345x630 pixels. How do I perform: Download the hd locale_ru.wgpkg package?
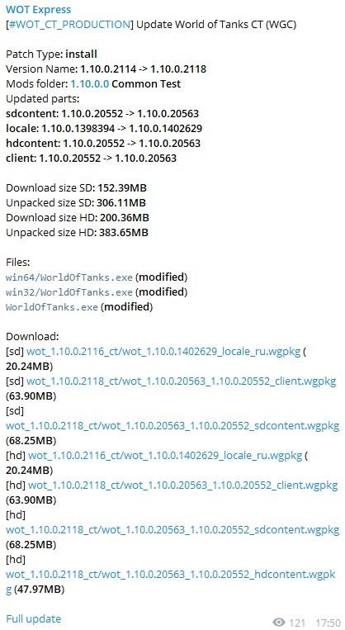click(x=165, y=456)
